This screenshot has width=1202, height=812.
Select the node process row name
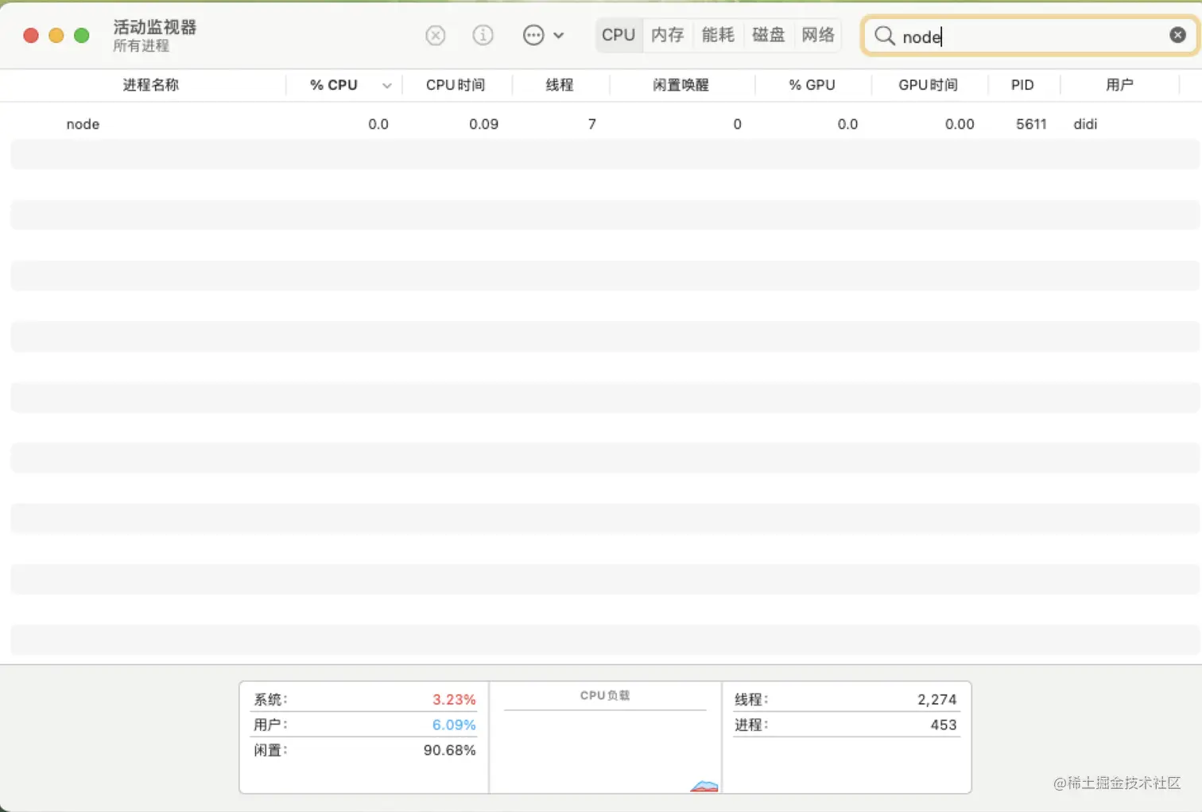(83, 124)
